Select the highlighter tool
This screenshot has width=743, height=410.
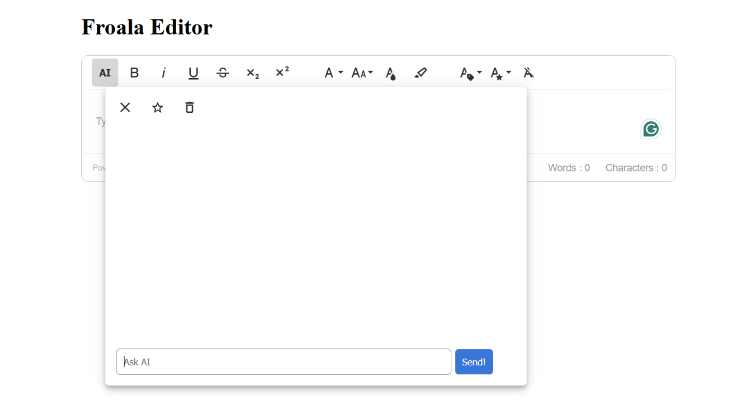click(x=421, y=73)
